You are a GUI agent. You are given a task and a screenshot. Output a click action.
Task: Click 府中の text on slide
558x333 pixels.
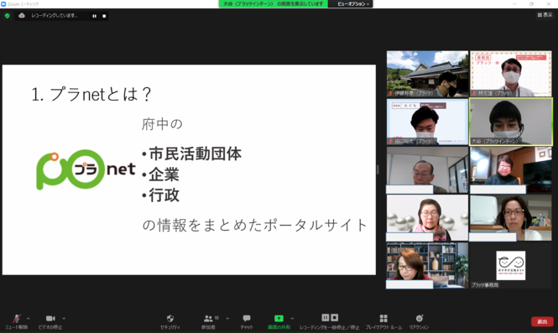click(162, 124)
